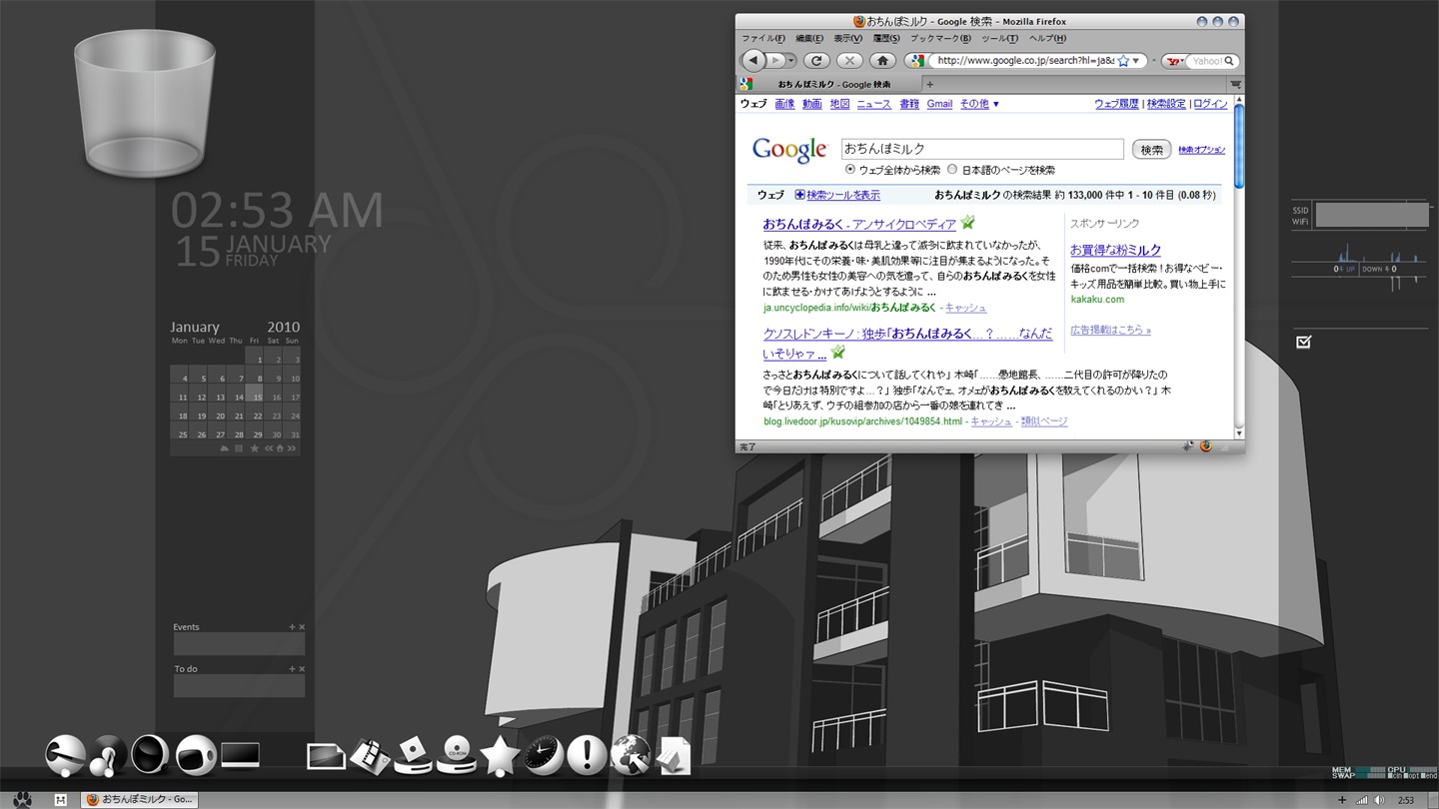1439x809 pixels.
Task: Open the back/forward history dropdown arrow
Action: 791,61
